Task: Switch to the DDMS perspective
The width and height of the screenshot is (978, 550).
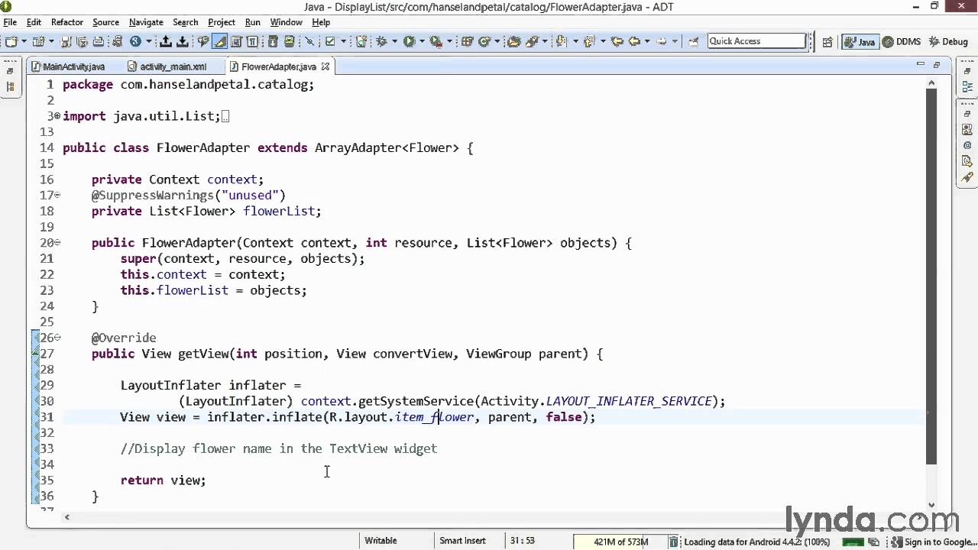Action: pyautogui.click(x=902, y=42)
